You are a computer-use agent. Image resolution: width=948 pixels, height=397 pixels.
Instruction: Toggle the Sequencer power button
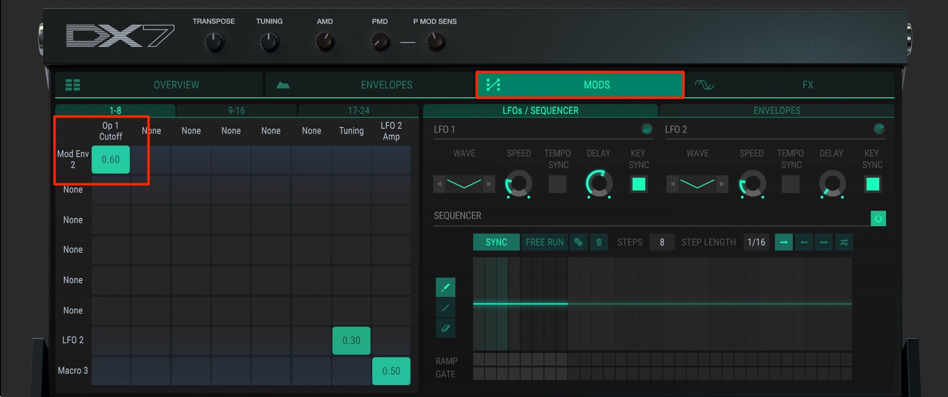coord(878,218)
